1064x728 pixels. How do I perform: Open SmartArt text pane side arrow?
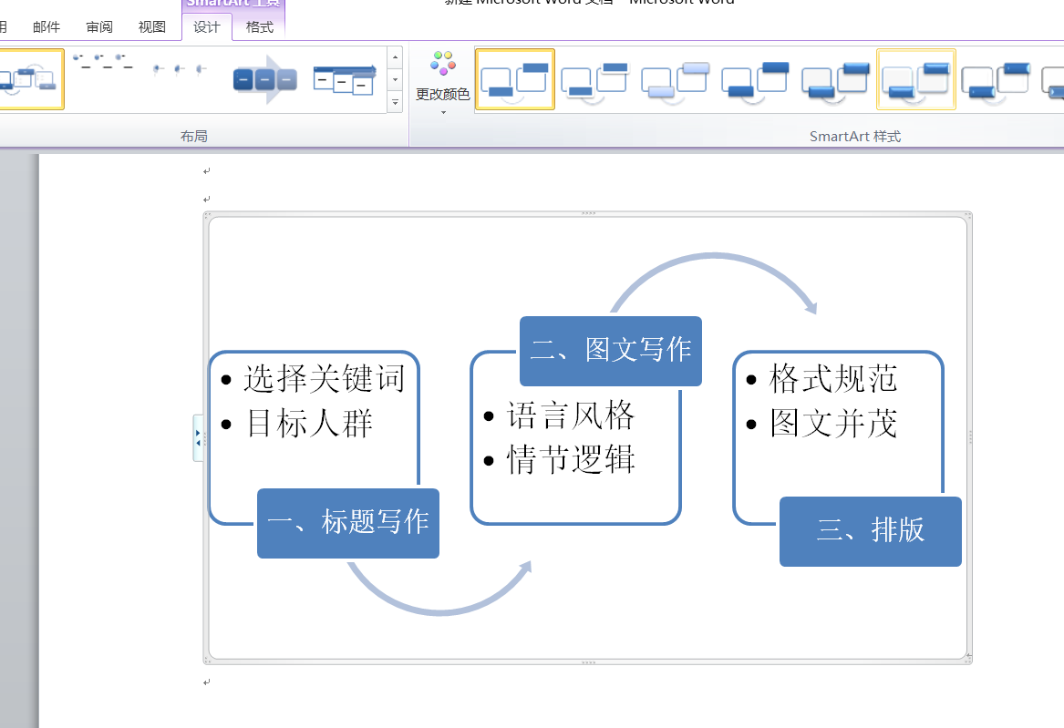198,438
